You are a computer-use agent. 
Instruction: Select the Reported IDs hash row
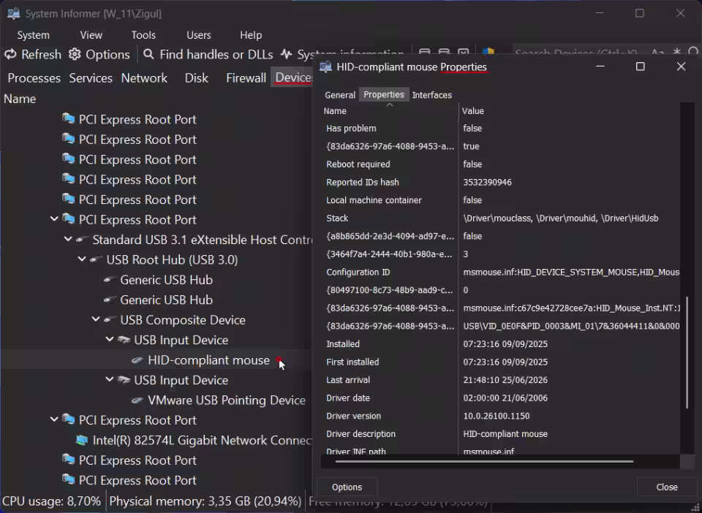tap(500, 182)
